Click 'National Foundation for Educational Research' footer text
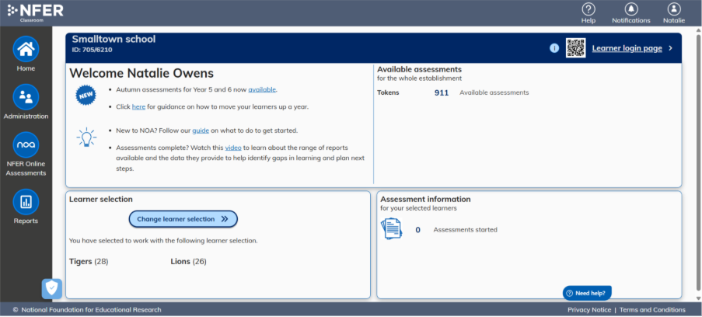702x317 pixels. [x=91, y=310]
